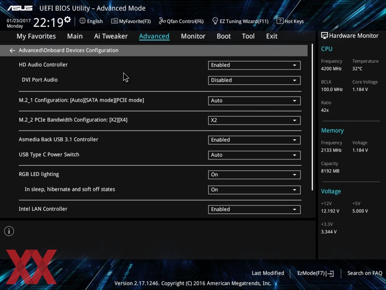Click the Voltage heading in Hardware Monitor
This screenshot has width=386, height=290.
[331, 191]
